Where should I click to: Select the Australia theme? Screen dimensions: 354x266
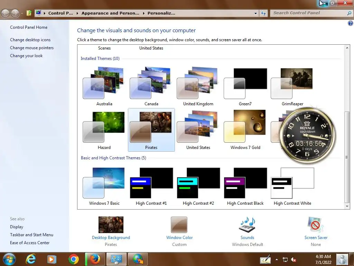pyautogui.click(x=104, y=86)
